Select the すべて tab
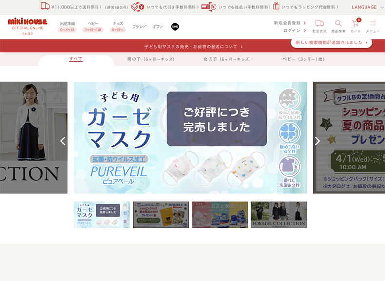 pyautogui.click(x=76, y=59)
